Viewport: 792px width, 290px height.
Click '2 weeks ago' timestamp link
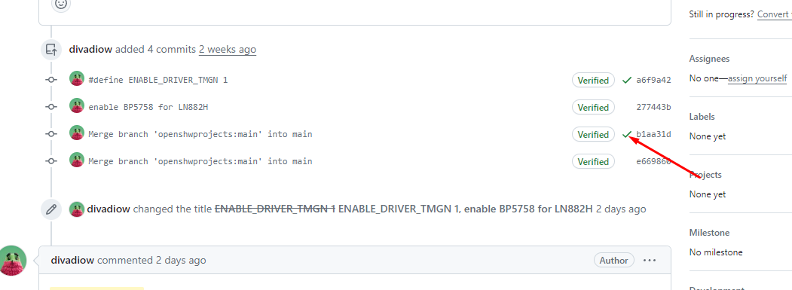click(x=228, y=50)
